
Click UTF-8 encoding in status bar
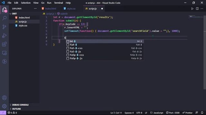point(139,113)
